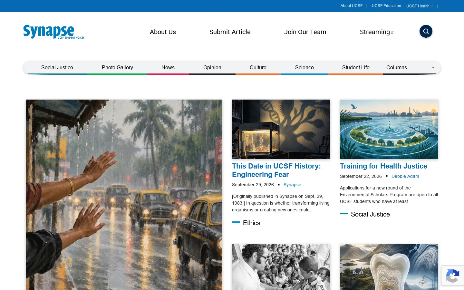Visit the UCSF Health link

(x=418, y=6)
